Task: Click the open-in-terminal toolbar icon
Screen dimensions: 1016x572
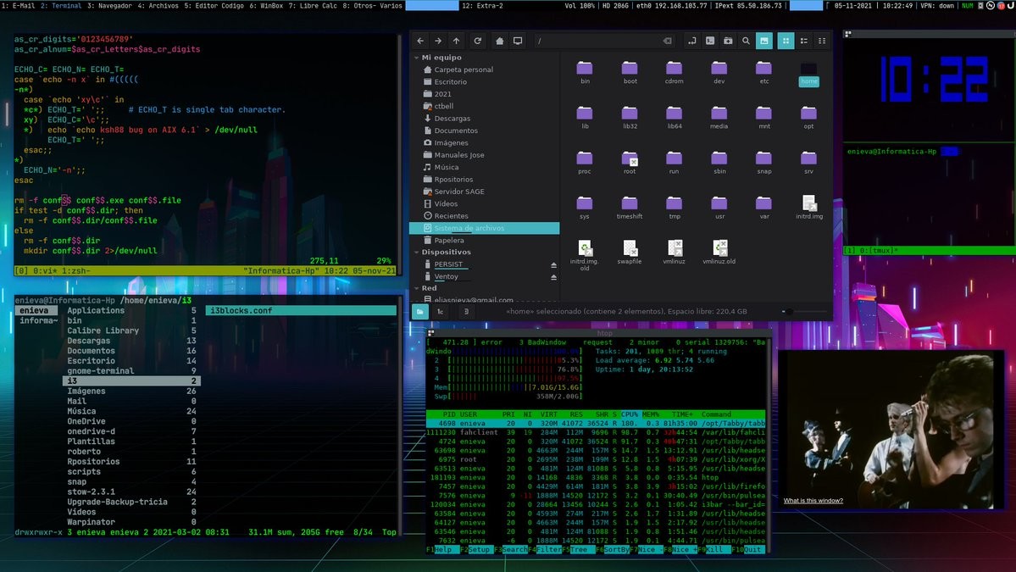Action: point(710,41)
